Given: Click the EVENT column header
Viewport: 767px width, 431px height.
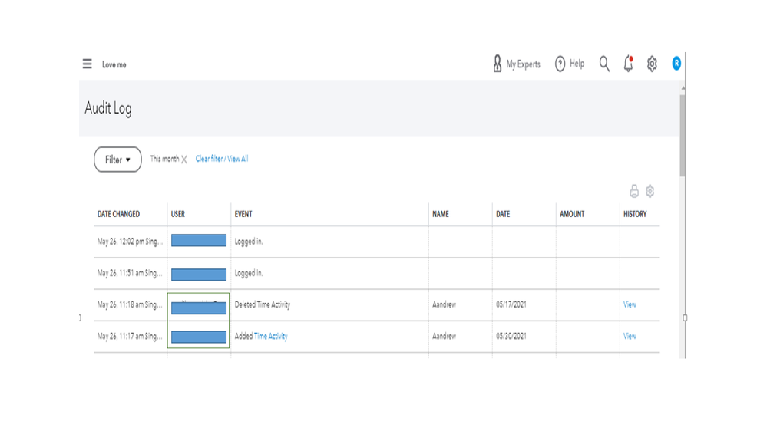Looking at the screenshot, I should [243, 214].
